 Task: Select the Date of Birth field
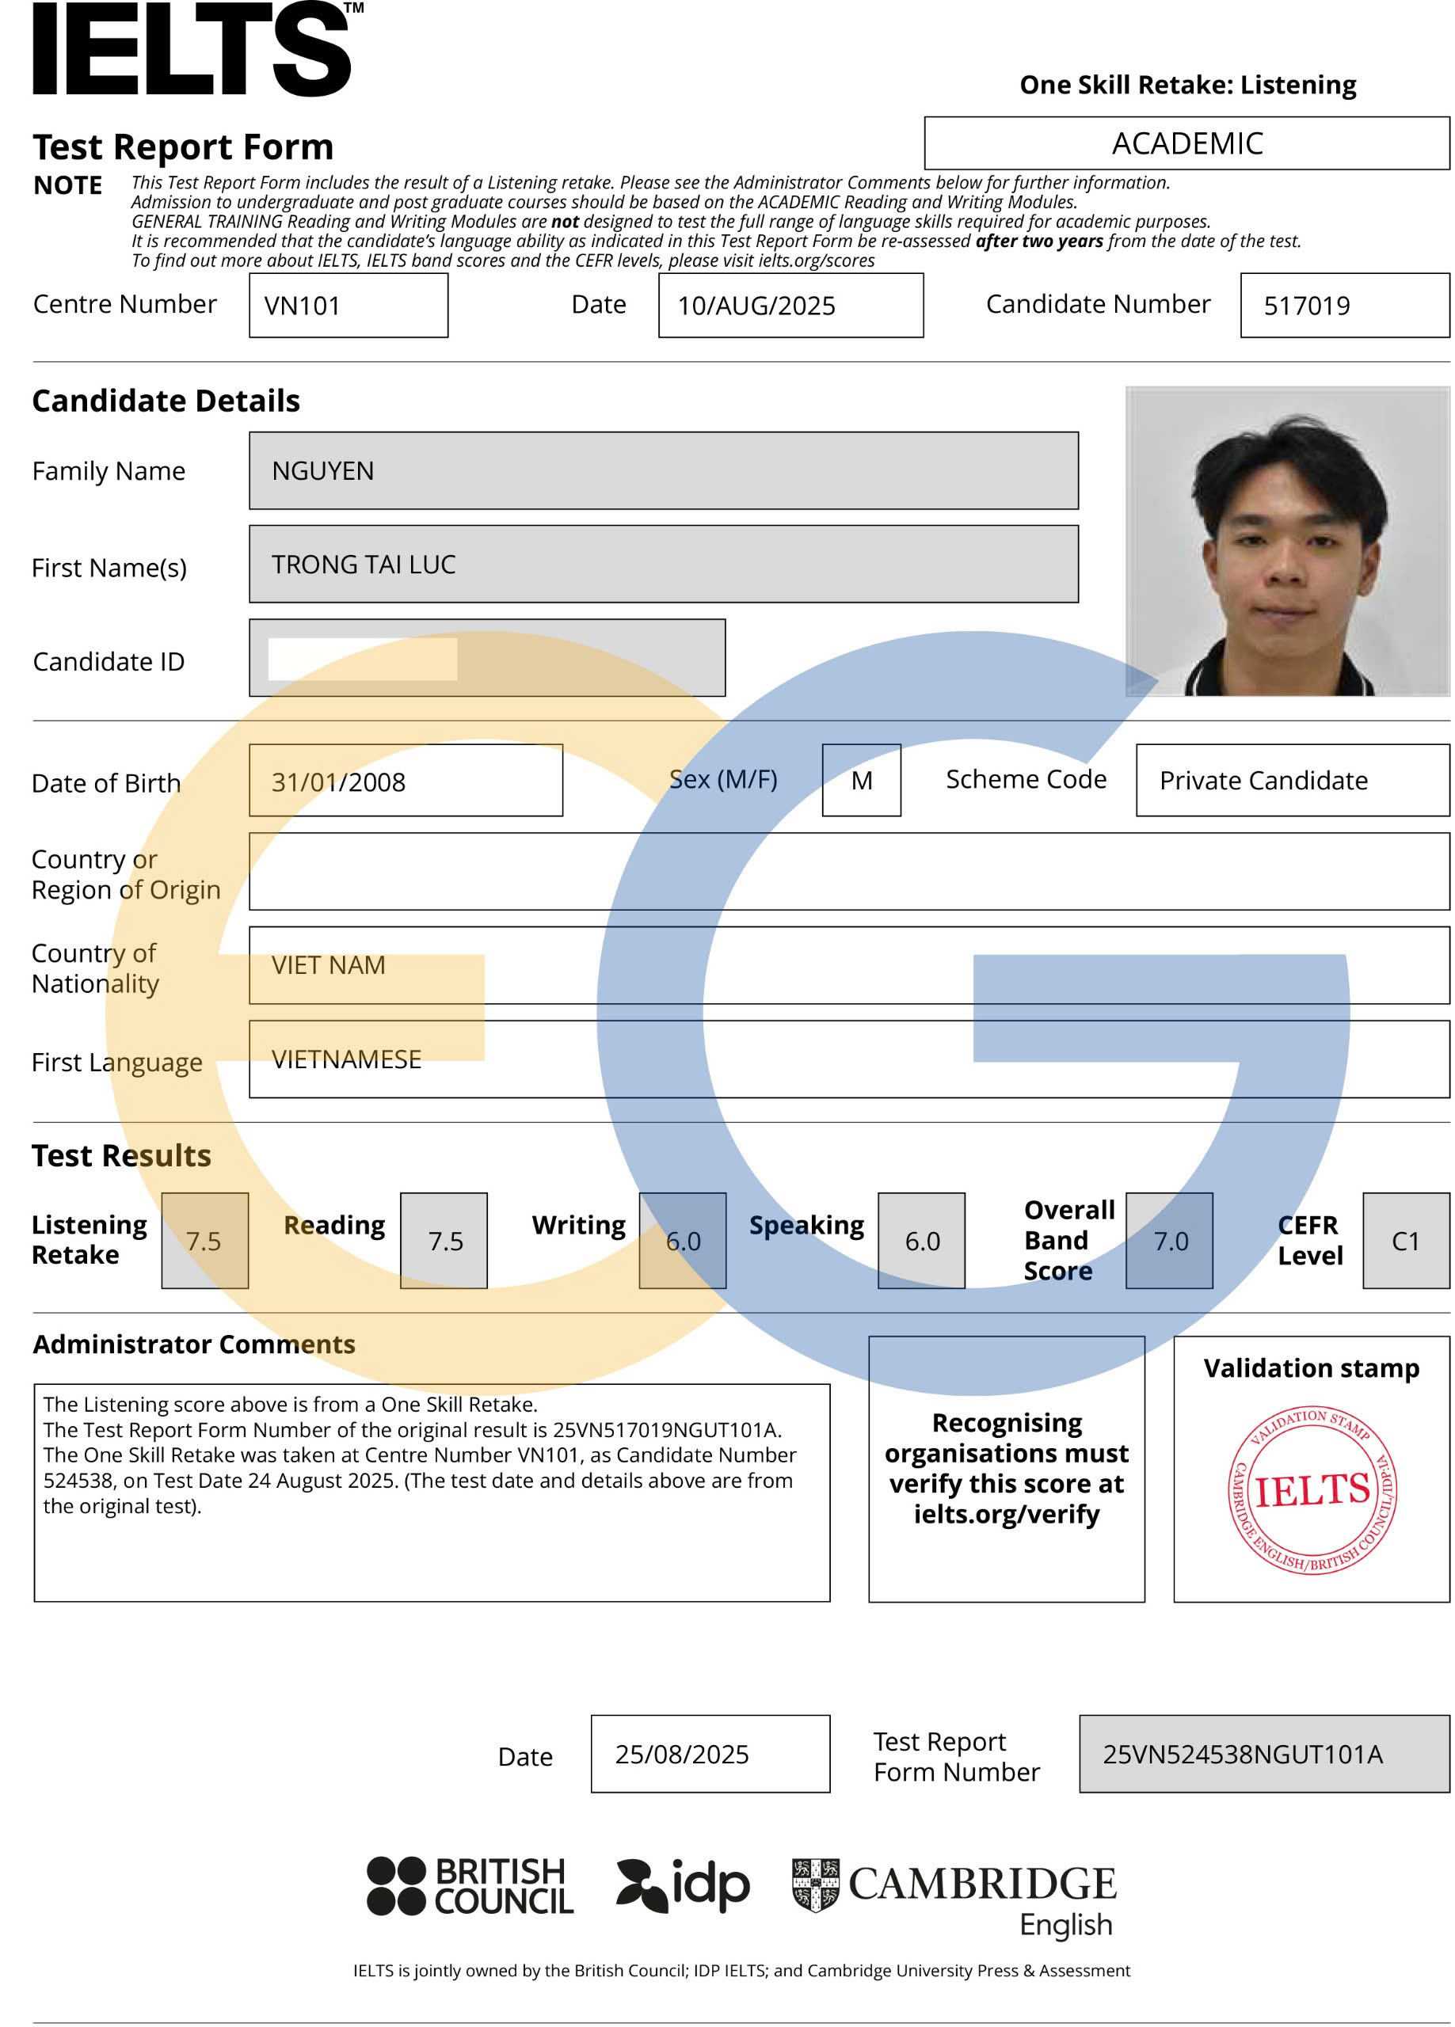pyautogui.click(x=405, y=780)
